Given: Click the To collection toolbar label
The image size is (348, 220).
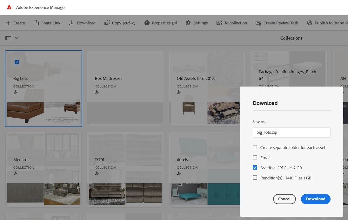Looking at the screenshot, I should (236, 23).
